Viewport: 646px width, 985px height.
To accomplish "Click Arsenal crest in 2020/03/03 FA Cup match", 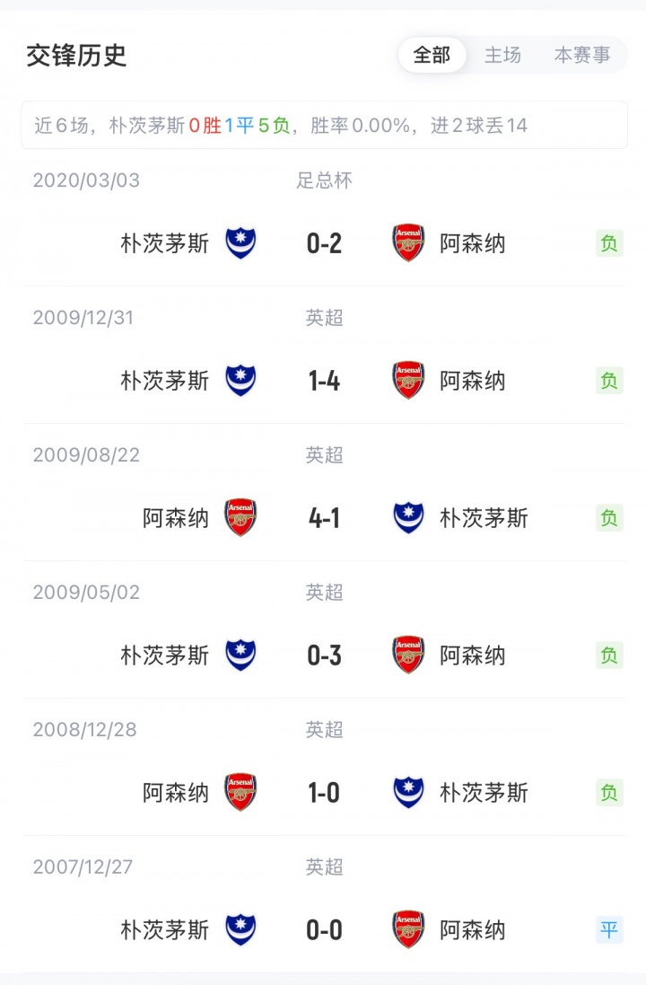I will [408, 243].
